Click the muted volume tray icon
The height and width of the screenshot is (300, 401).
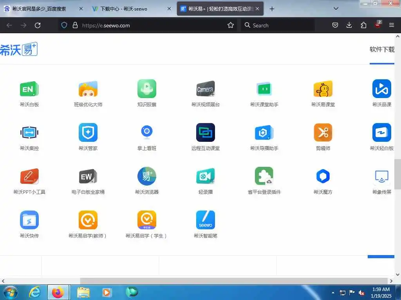click(x=361, y=293)
